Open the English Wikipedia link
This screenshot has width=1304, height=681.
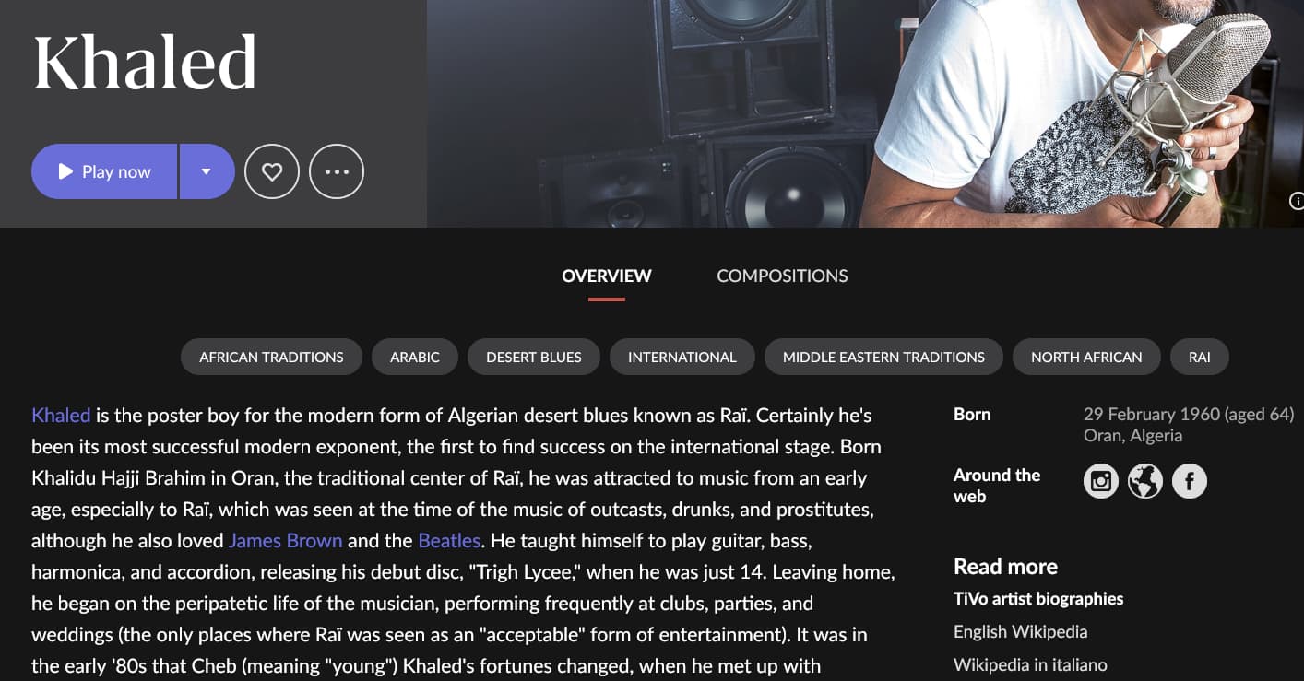pos(1020,631)
